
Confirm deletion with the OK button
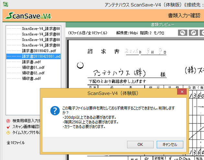140,144
